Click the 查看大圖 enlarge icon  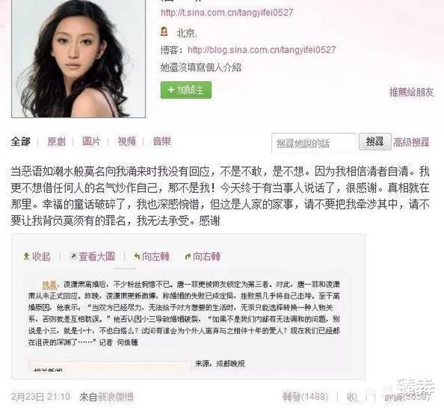pyautogui.click(x=73, y=256)
